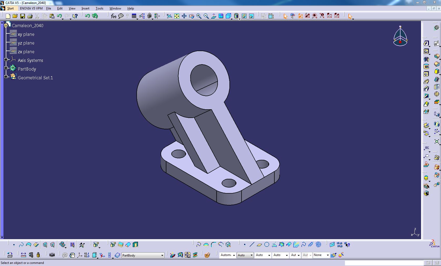Select the Pad tool icon
The width and height of the screenshot is (441, 266).
click(426, 43)
